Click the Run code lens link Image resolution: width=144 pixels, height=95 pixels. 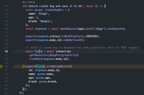(x=24, y=2)
